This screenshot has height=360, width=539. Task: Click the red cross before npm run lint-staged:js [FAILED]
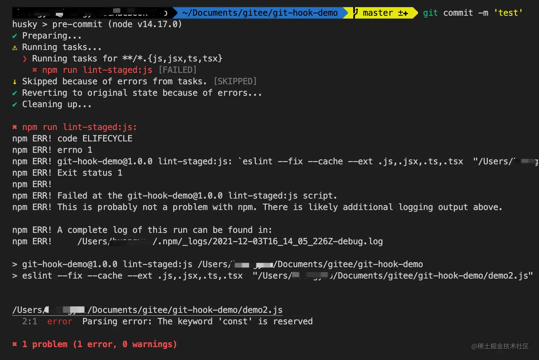pos(35,70)
